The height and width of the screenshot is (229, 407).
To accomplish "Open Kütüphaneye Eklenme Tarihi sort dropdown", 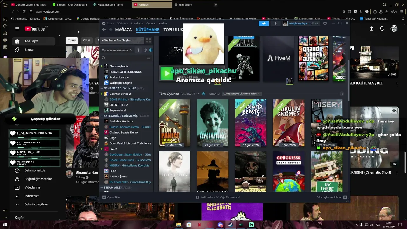I will pos(242,94).
